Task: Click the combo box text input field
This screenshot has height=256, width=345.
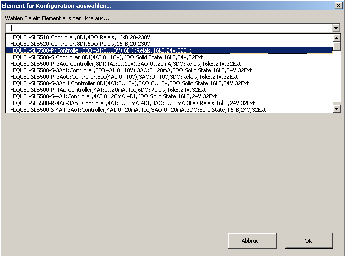Action: click(169, 28)
